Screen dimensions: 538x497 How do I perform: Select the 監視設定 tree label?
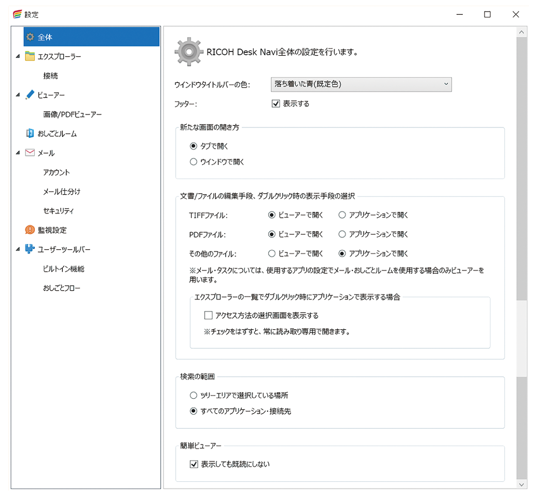point(52,230)
